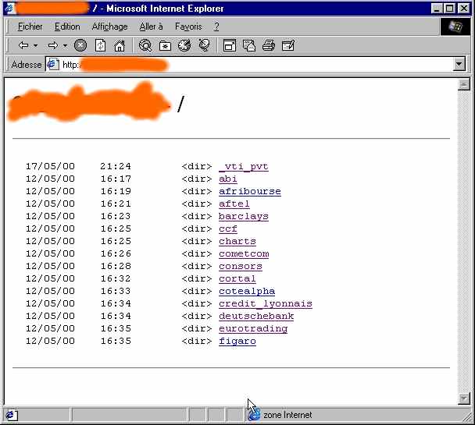
Task: Open the cortal directory link
Action: [237, 278]
